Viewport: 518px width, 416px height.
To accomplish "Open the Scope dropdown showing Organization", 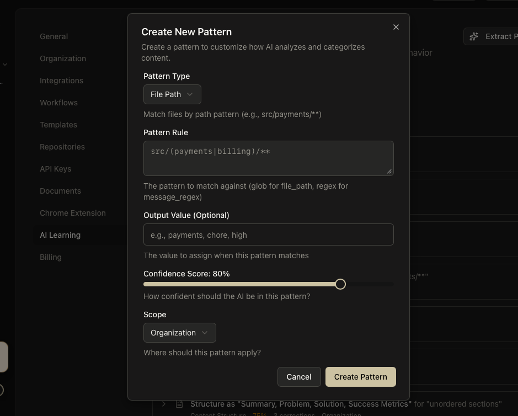I will (x=179, y=333).
